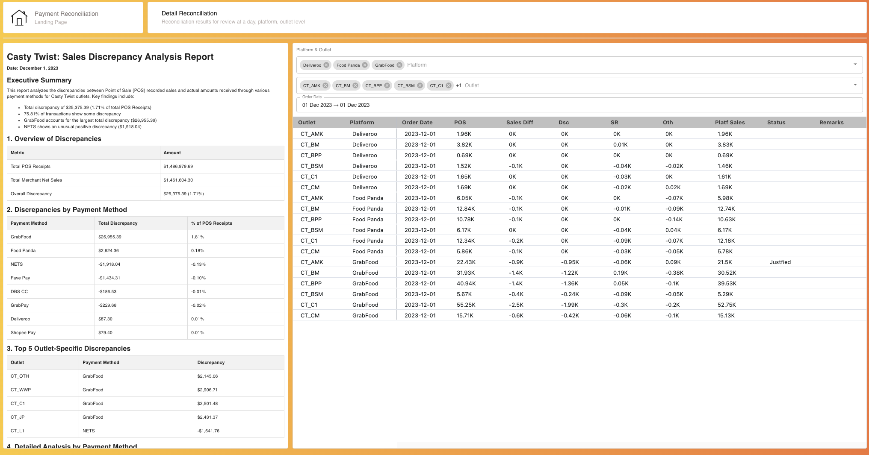Sort table by SR column header
Image resolution: width=869 pixels, height=455 pixels.
pyautogui.click(x=615, y=123)
